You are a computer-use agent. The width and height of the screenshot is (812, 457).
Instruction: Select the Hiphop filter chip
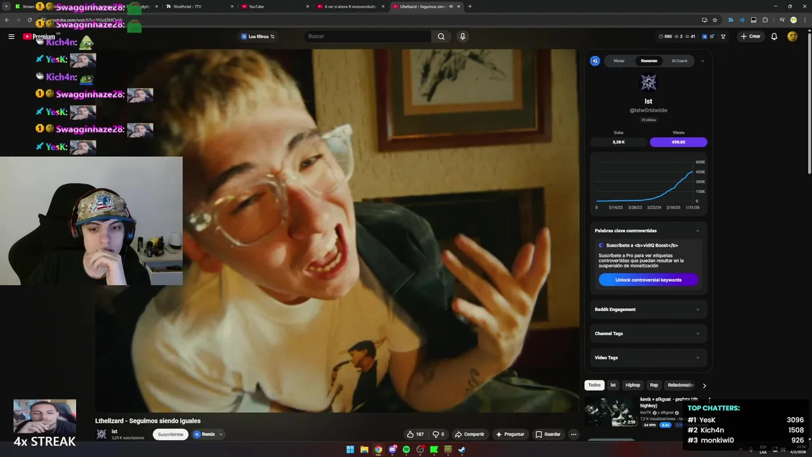tap(632, 385)
